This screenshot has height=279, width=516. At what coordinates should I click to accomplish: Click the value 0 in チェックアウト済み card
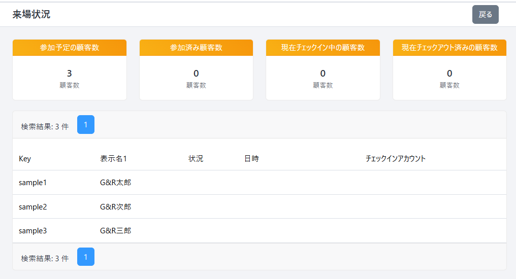[x=449, y=73]
